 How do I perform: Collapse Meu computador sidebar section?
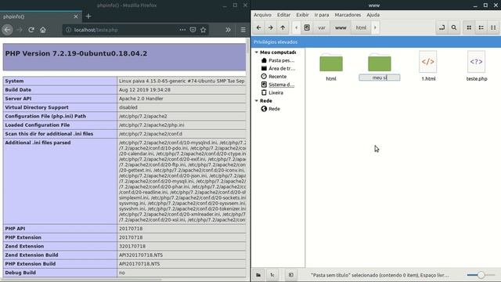pyautogui.click(x=256, y=52)
